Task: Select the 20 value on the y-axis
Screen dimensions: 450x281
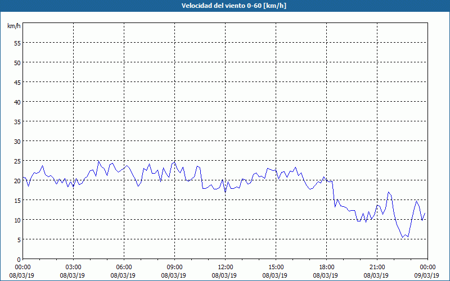Action: click(x=17, y=180)
